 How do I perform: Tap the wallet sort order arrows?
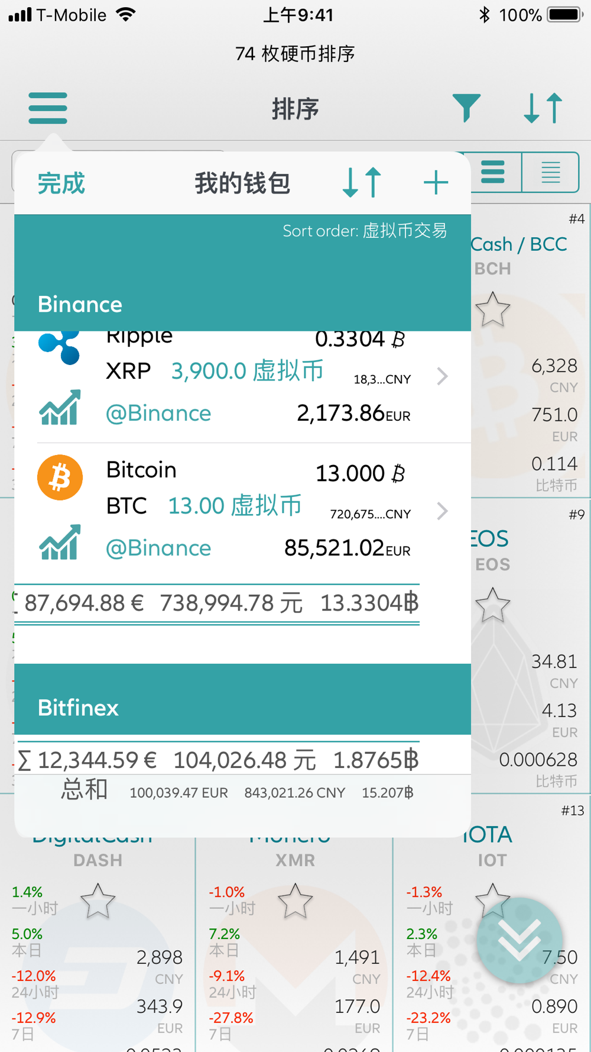(x=362, y=182)
